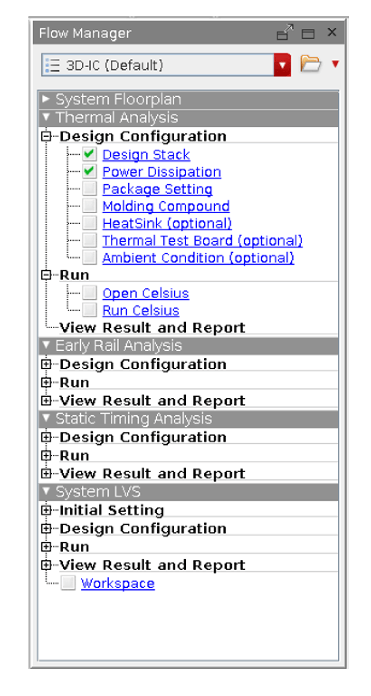Viewport: 371px width, 696px height.
Task: Open the HeatSink (optional) link
Action: coord(167,223)
